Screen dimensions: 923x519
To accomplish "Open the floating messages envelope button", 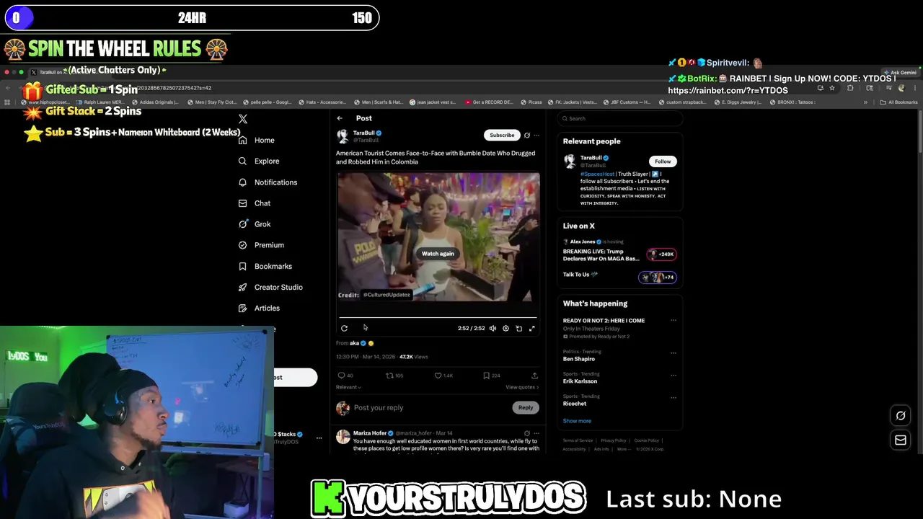I will [901, 440].
